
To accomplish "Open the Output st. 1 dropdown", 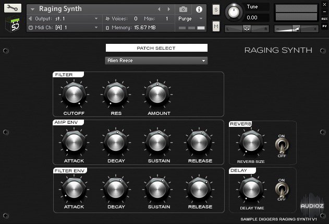I will click(65, 19).
